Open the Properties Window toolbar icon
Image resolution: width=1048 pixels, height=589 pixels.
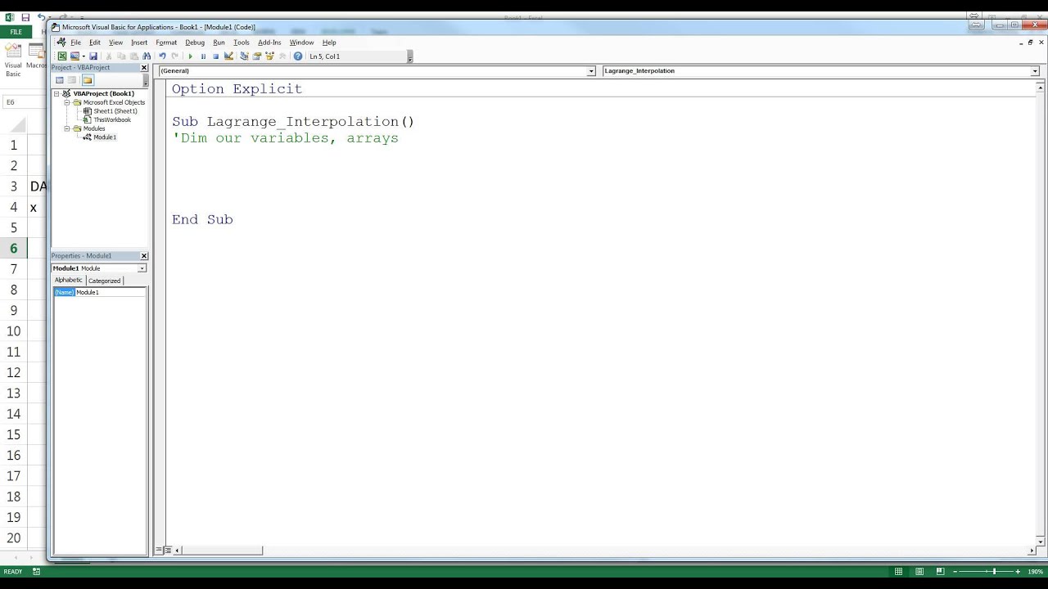click(257, 56)
